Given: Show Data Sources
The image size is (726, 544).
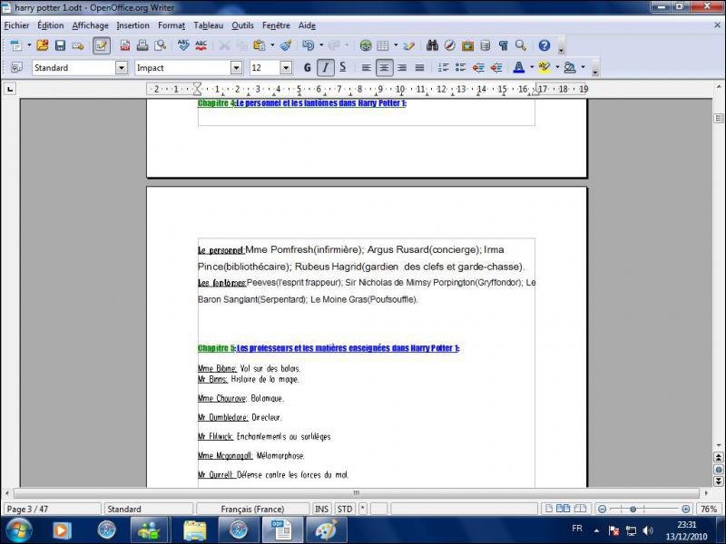Looking at the screenshot, I should 486,45.
